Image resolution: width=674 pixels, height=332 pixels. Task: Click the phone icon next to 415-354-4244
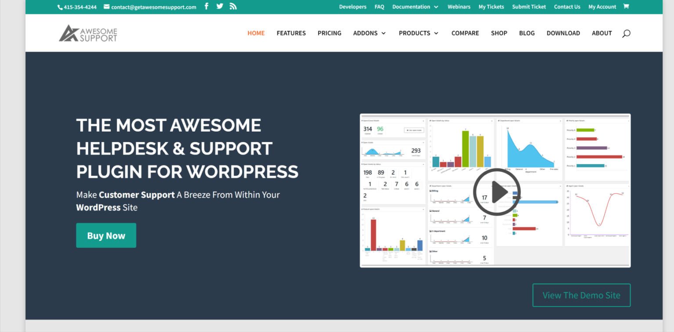point(59,7)
